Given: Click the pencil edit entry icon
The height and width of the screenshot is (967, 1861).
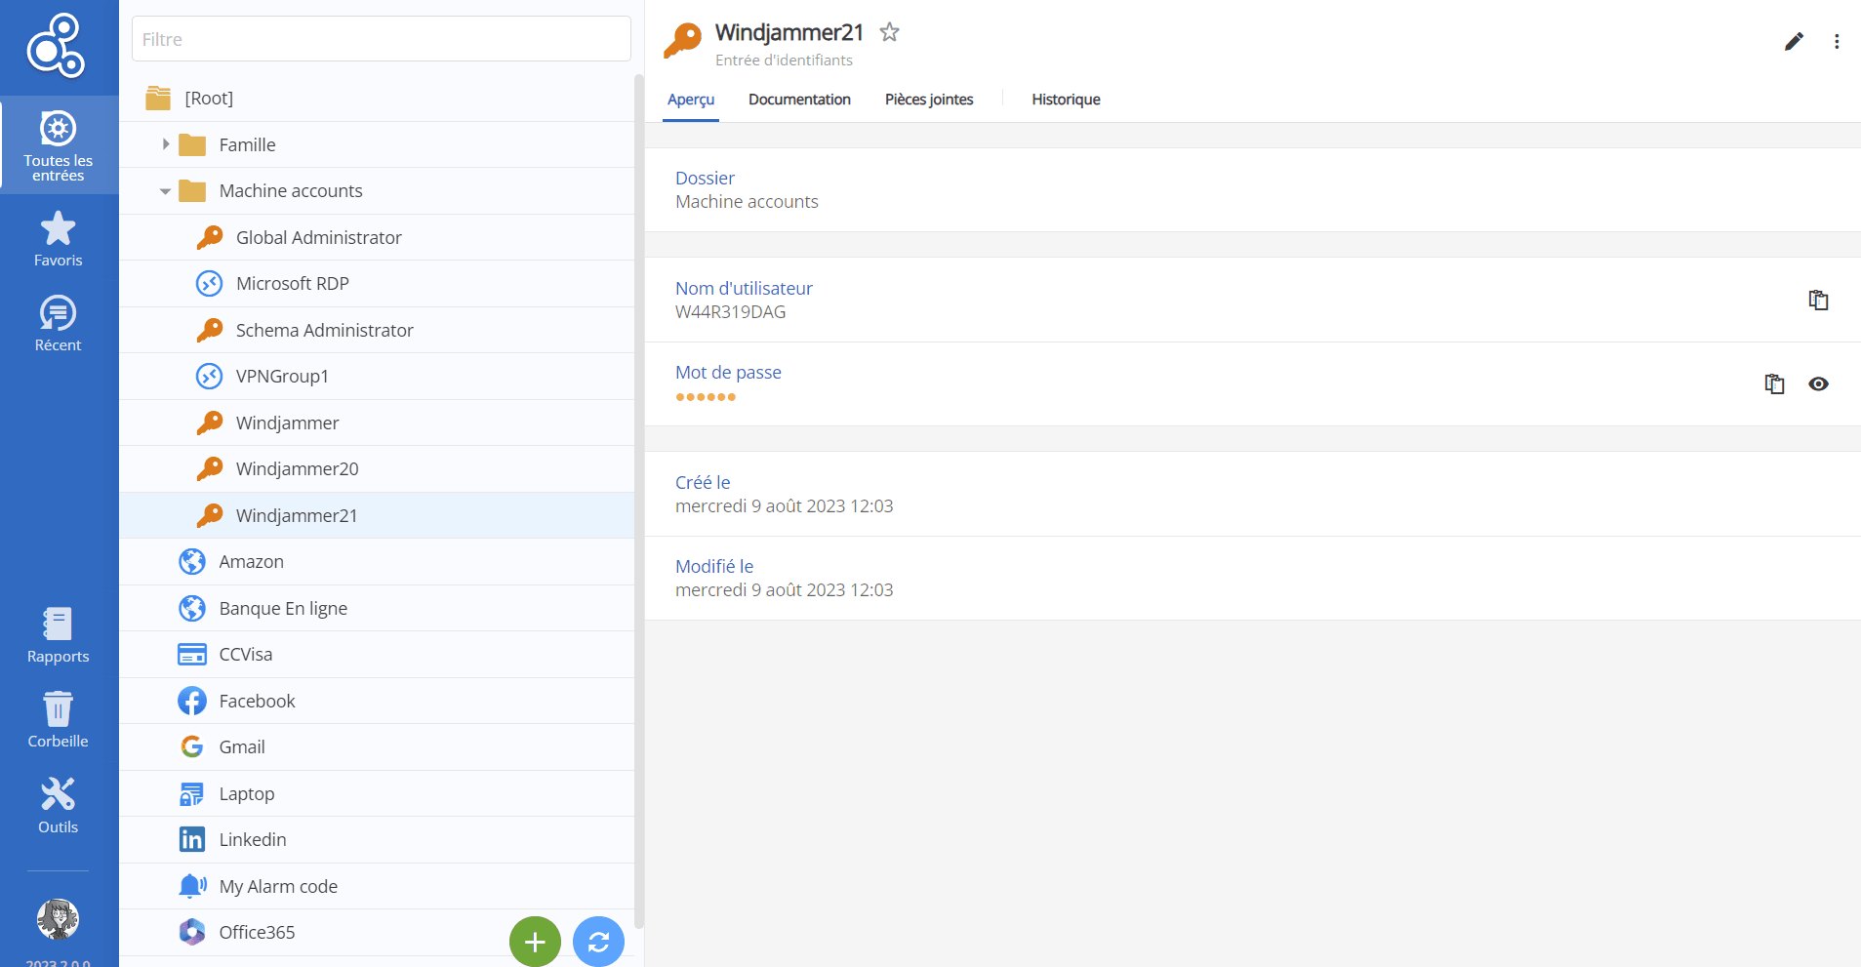Looking at the screenshot, I should [x=1794, y=41].
